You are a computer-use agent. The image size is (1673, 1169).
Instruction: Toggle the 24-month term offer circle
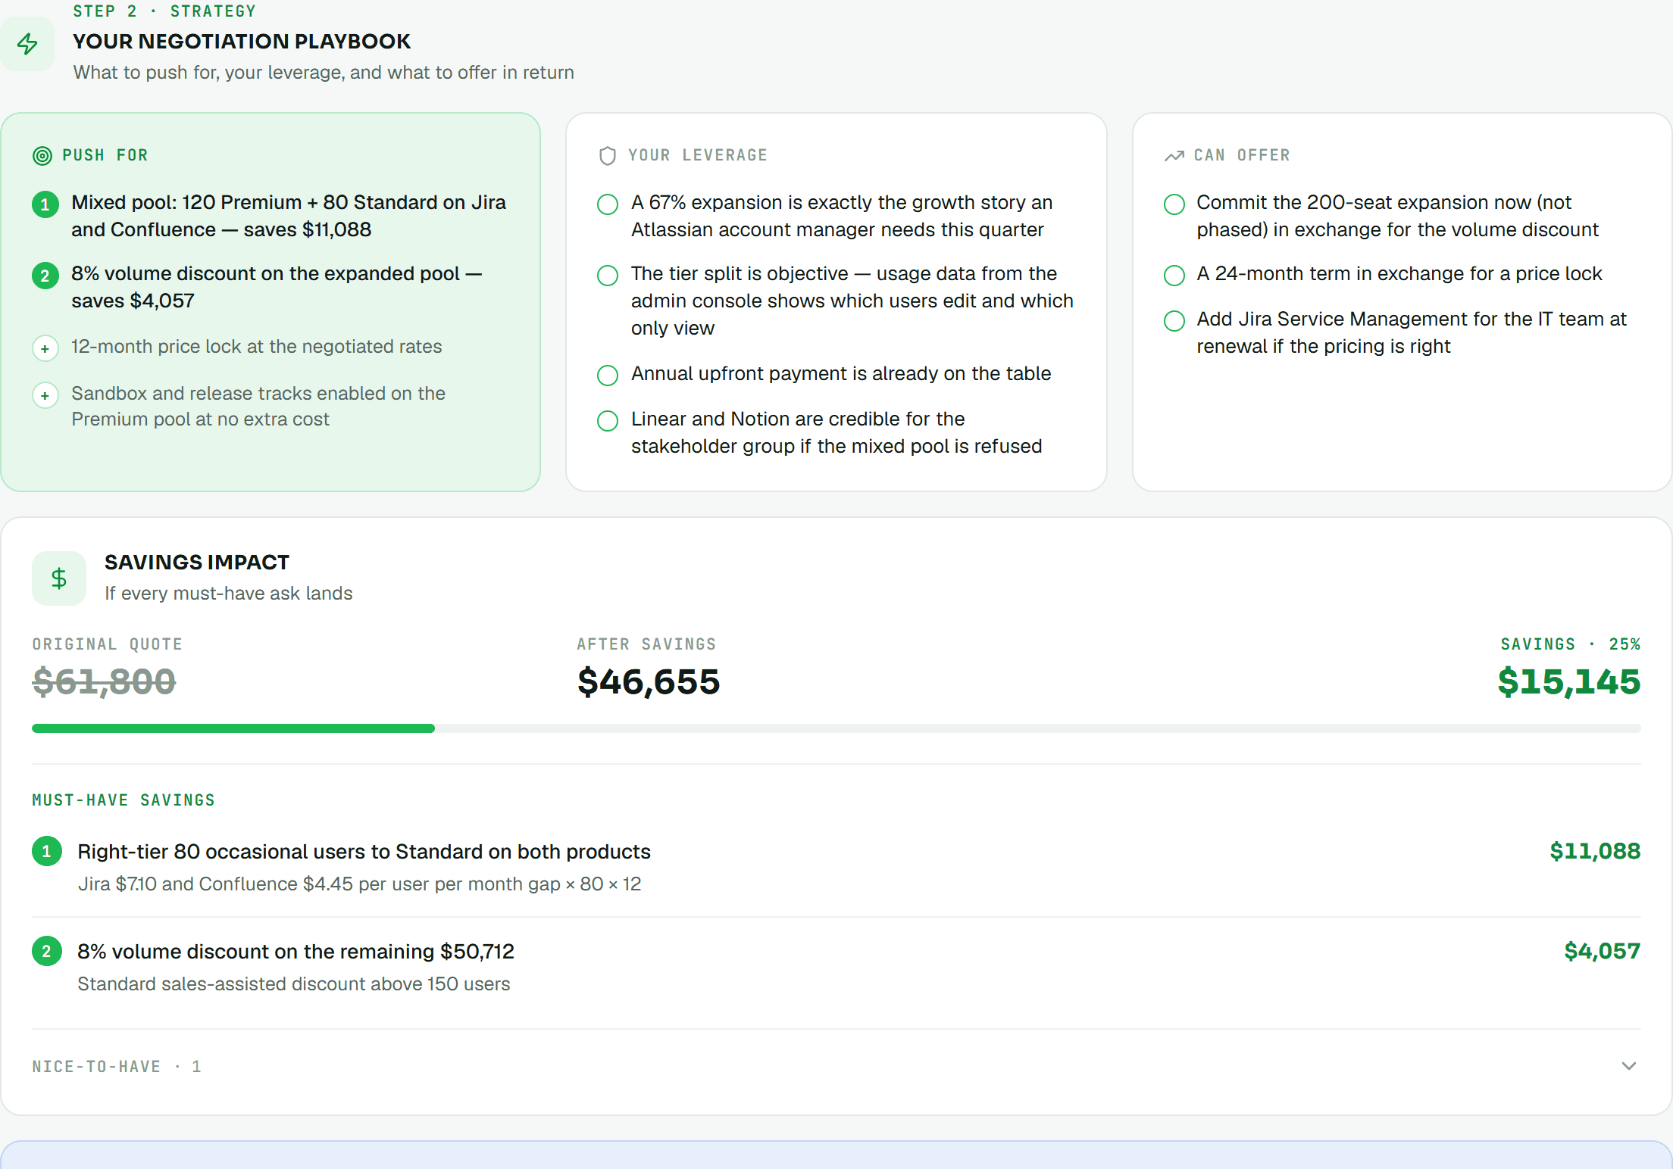coord(1174,276)
